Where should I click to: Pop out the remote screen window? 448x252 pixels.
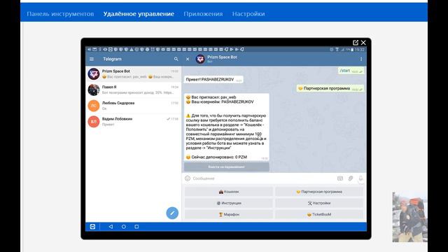point(356,43)
